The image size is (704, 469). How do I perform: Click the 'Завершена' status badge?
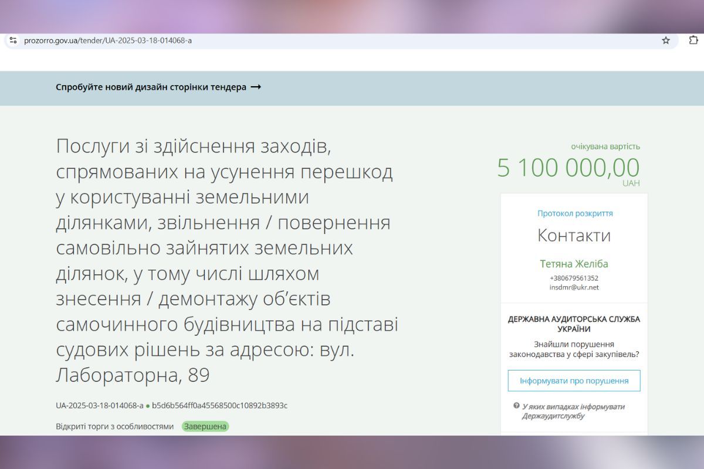point(205,426)
